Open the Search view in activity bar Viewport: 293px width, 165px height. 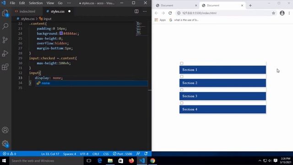(x=5, y=26)
